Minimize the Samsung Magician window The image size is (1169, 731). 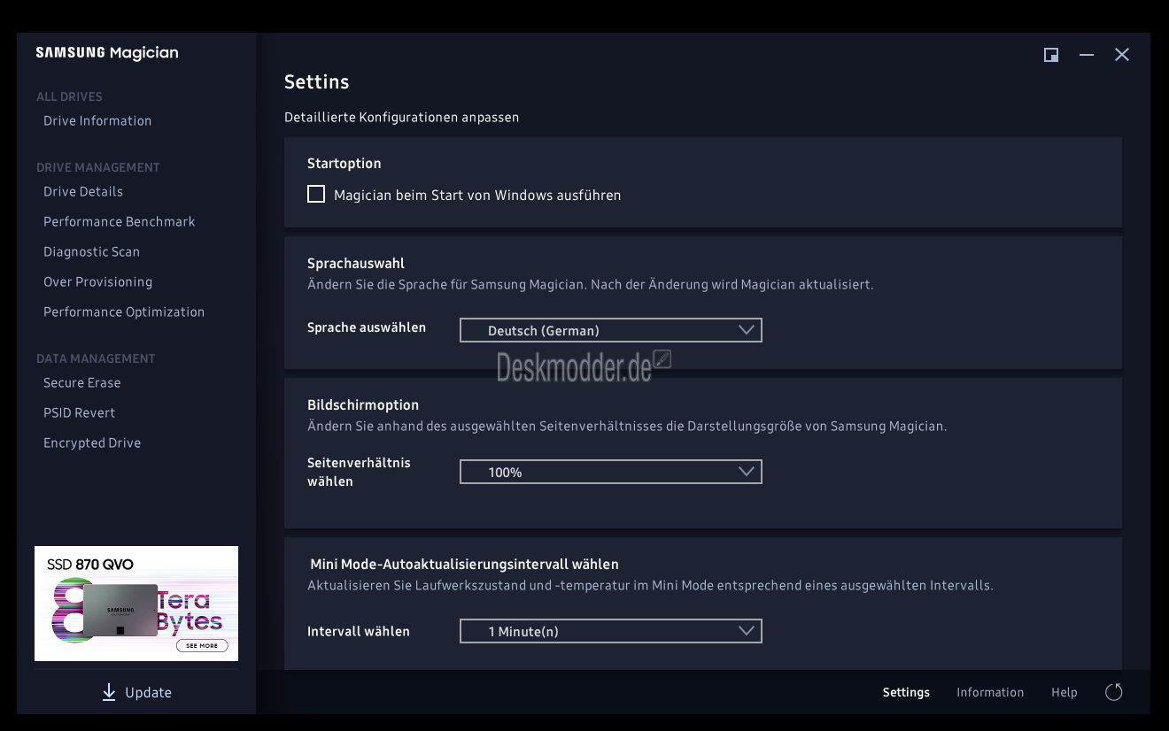1087,55
